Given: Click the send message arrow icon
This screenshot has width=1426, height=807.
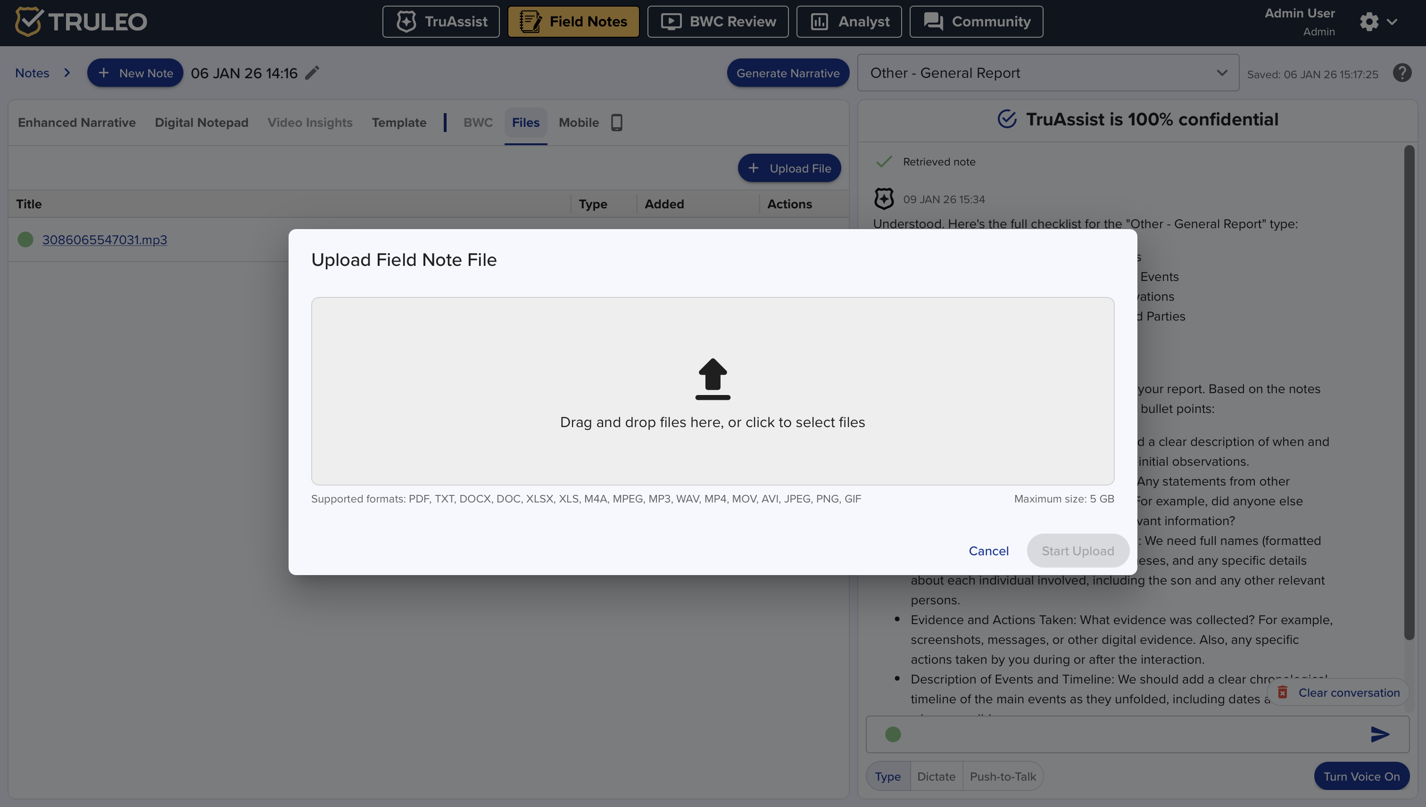Looking at the screenshot, I should point(1379,734).
